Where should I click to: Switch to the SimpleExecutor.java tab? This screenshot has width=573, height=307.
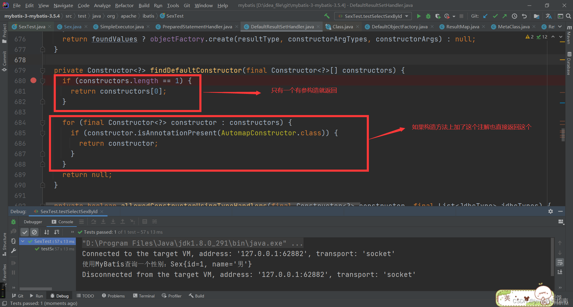click(122, 27)
